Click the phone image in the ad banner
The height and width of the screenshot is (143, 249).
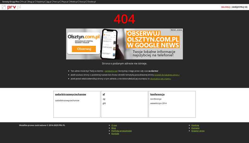pos(109,44)
